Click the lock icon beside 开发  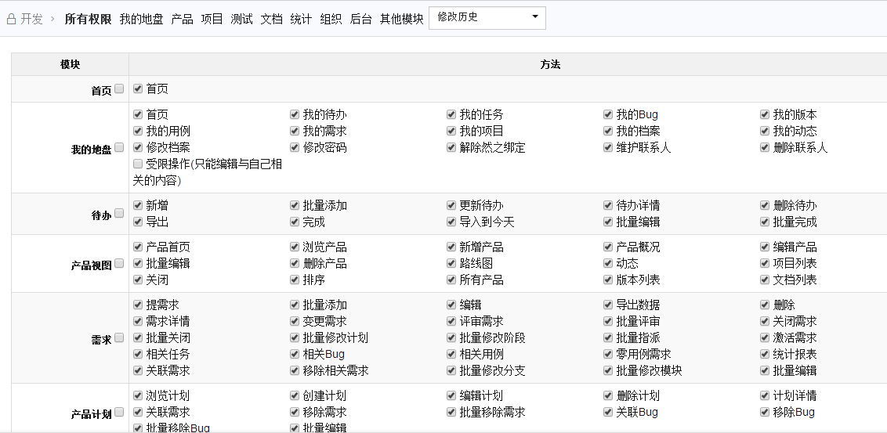tap(11, 19)
